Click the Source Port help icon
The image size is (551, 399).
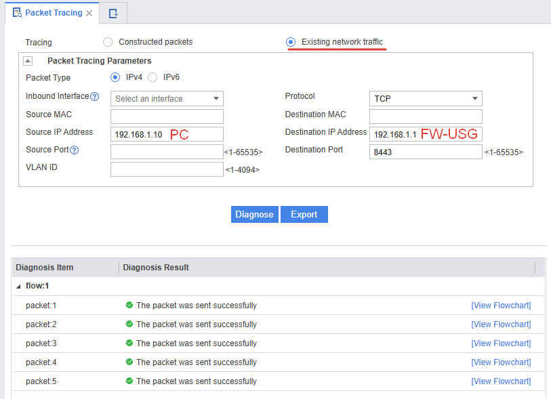pos(75,150)
